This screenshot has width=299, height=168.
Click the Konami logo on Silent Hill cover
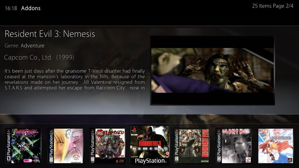pyautogui.click(x=248, y=160)
